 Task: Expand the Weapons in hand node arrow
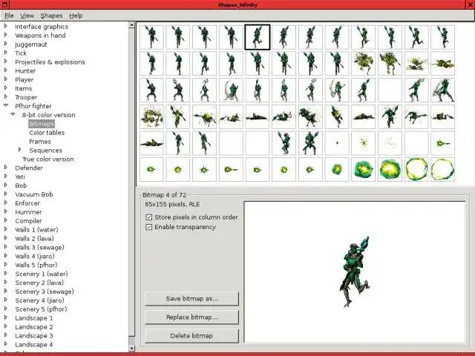coord(6,35)
